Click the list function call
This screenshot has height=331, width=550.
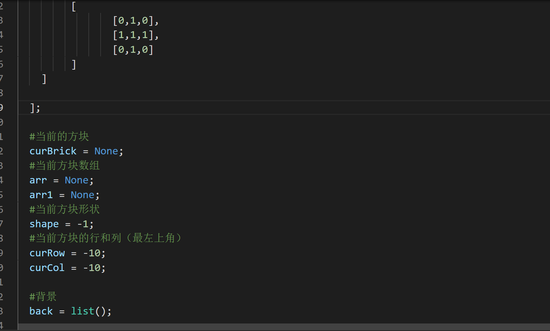[82, 311]
